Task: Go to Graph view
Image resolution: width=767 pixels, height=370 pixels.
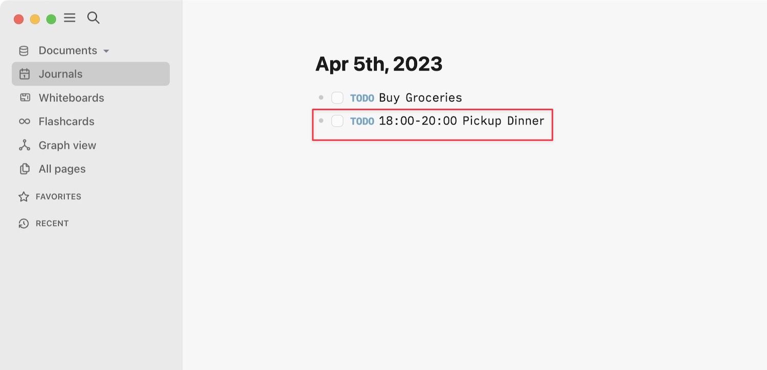Action: coord(67,145)
